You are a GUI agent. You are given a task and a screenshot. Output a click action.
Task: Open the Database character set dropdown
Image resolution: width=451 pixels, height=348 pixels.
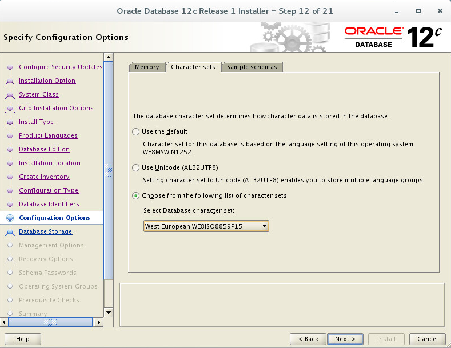[206, 226]
